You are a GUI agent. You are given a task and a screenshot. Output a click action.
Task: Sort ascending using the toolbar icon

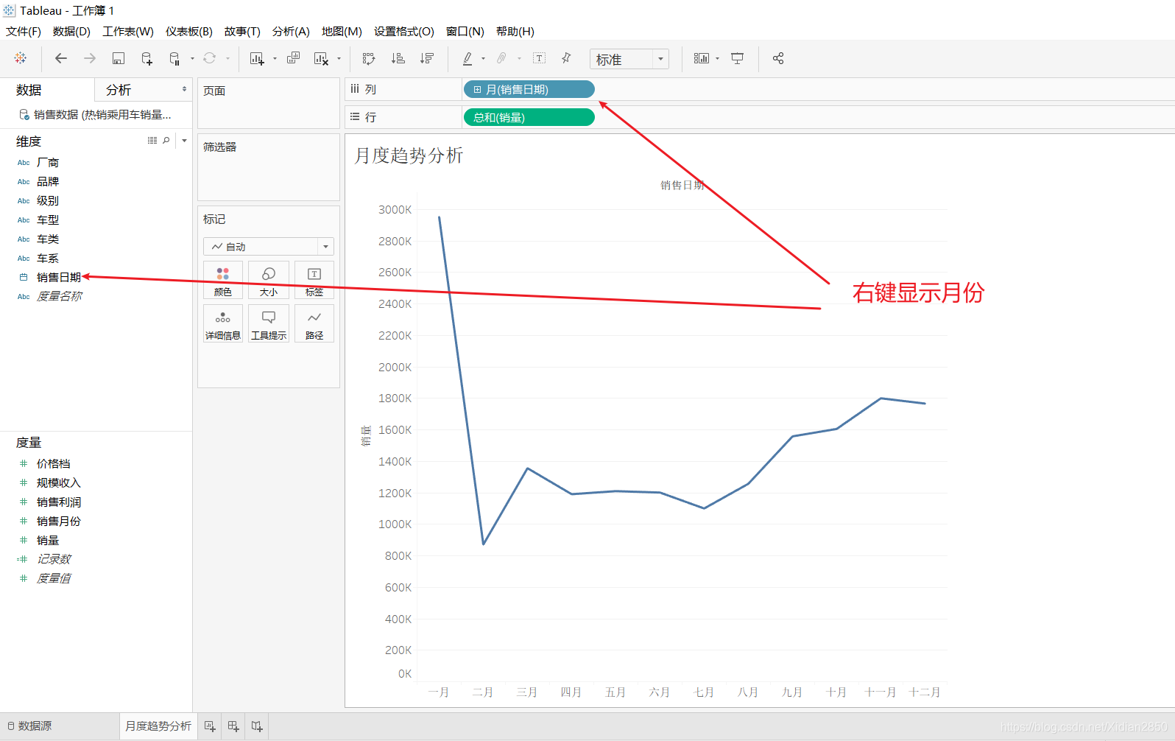coord(398,58)
